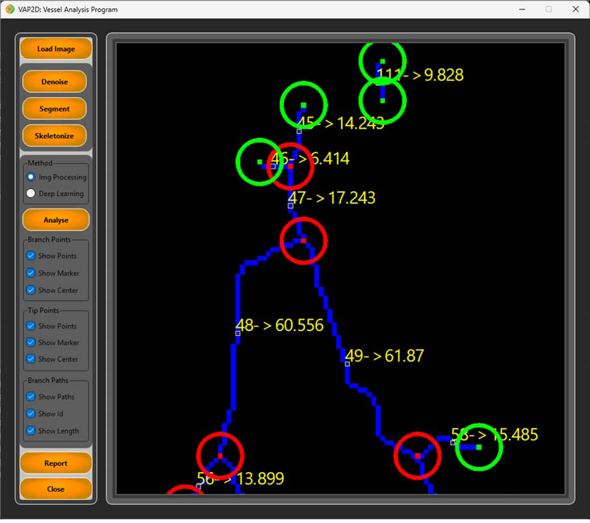Click green tip marker above 45->14.243

[x=303, y=105]
